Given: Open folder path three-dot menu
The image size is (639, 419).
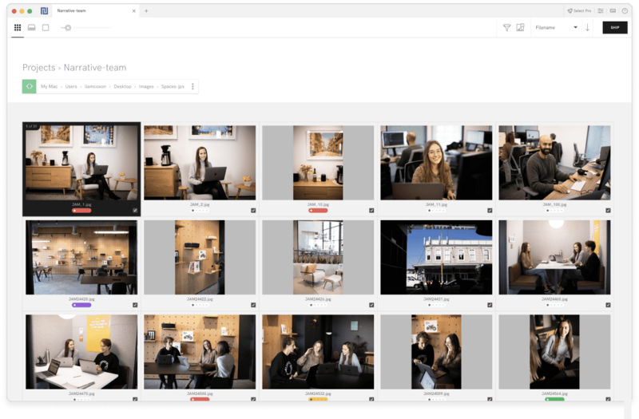Looking at the screenshot, I should pos(192,86).
